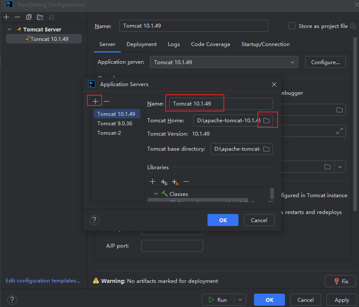The width and height of the screenshot is (359, 307).
Task: Create new configuration folder icon
Action: pos(40,17)
